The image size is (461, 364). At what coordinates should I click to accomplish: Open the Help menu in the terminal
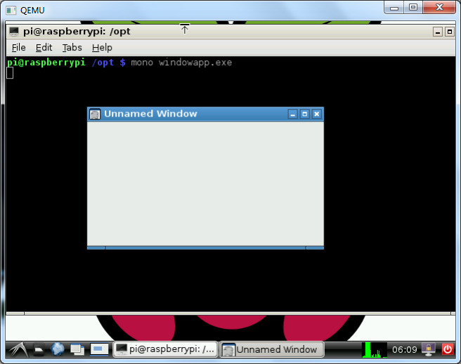click(x=102, y=47)
